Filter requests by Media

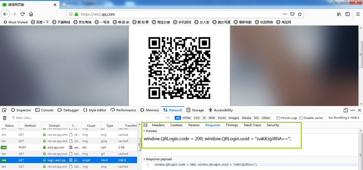246,118
